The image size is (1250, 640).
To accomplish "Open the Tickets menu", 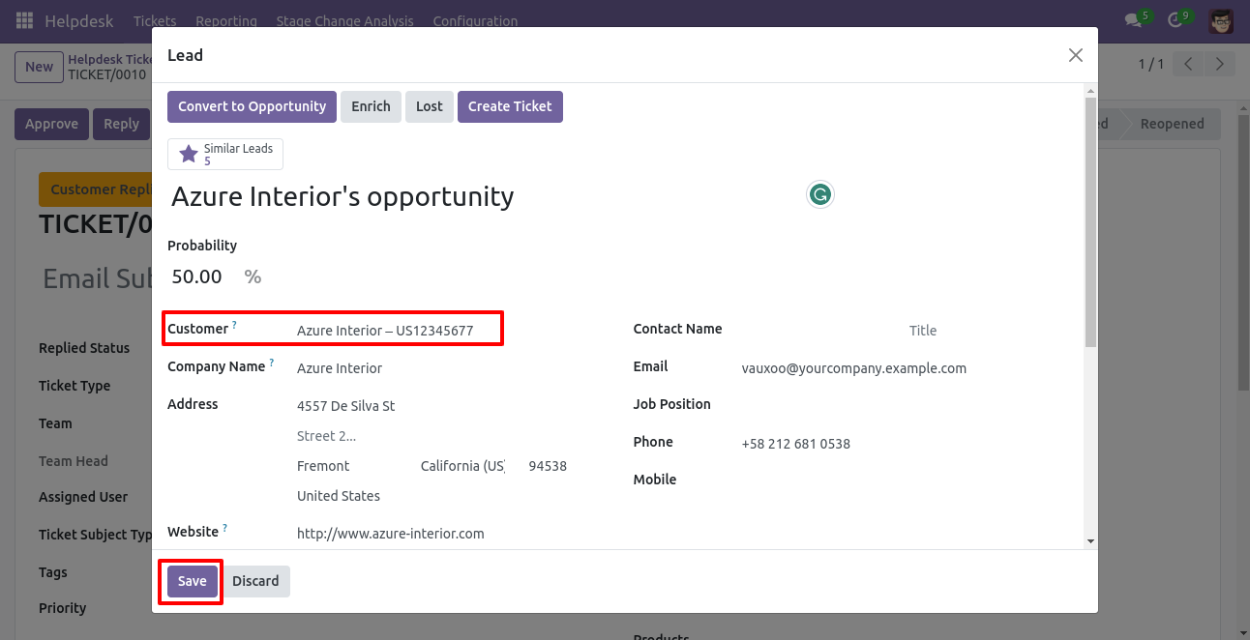I will pos(155,21).
